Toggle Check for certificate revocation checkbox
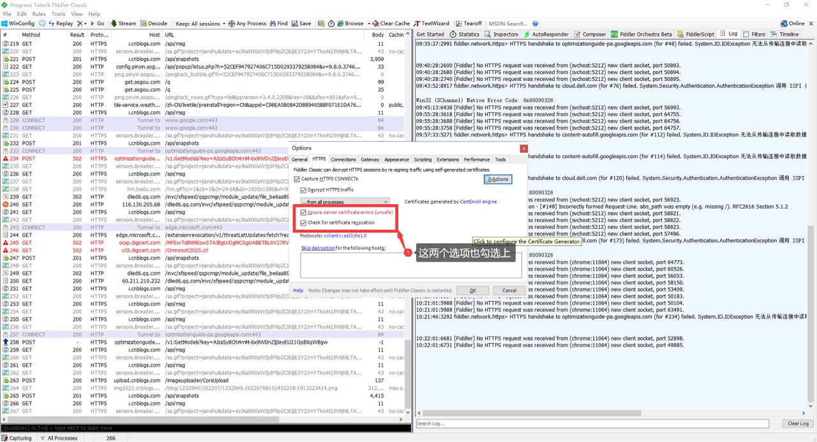This screenshot has height=442, width=817. 303,223
